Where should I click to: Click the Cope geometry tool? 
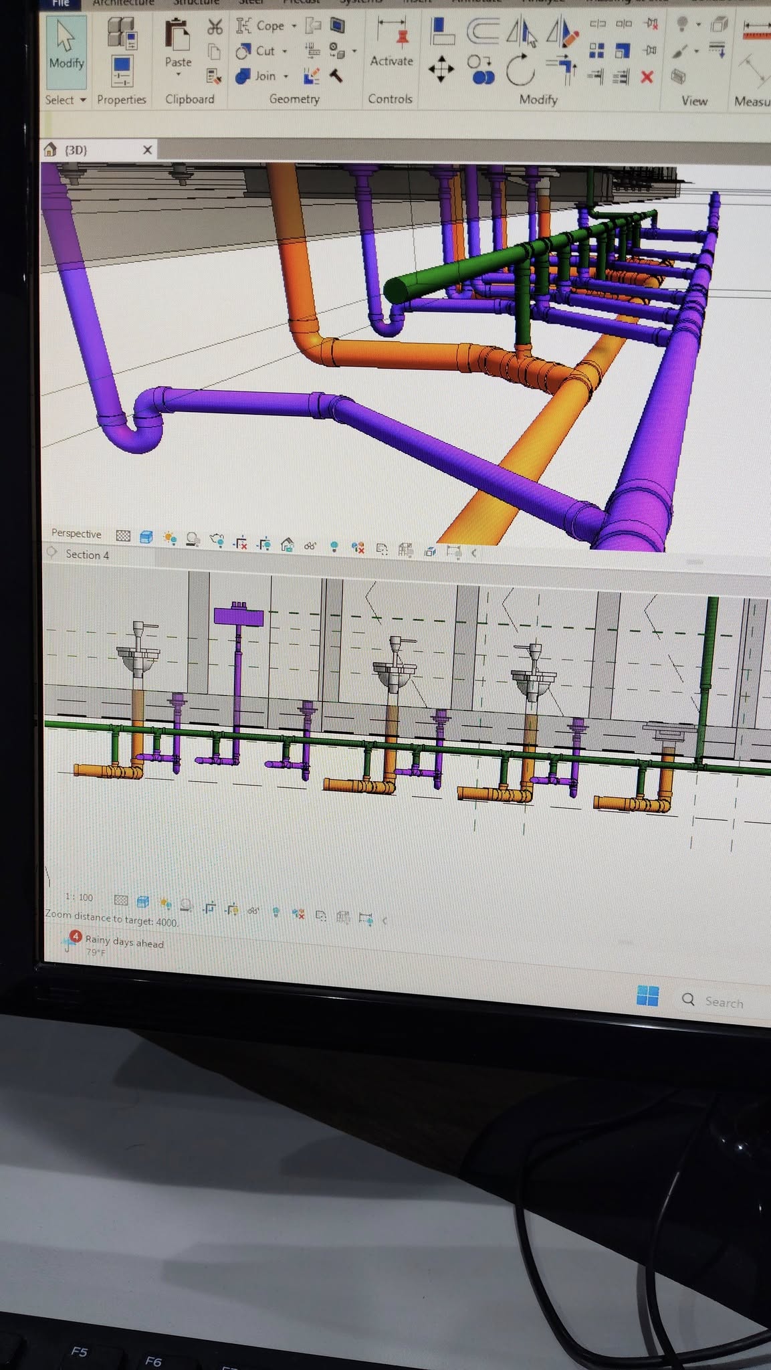(x=261, y=26)
